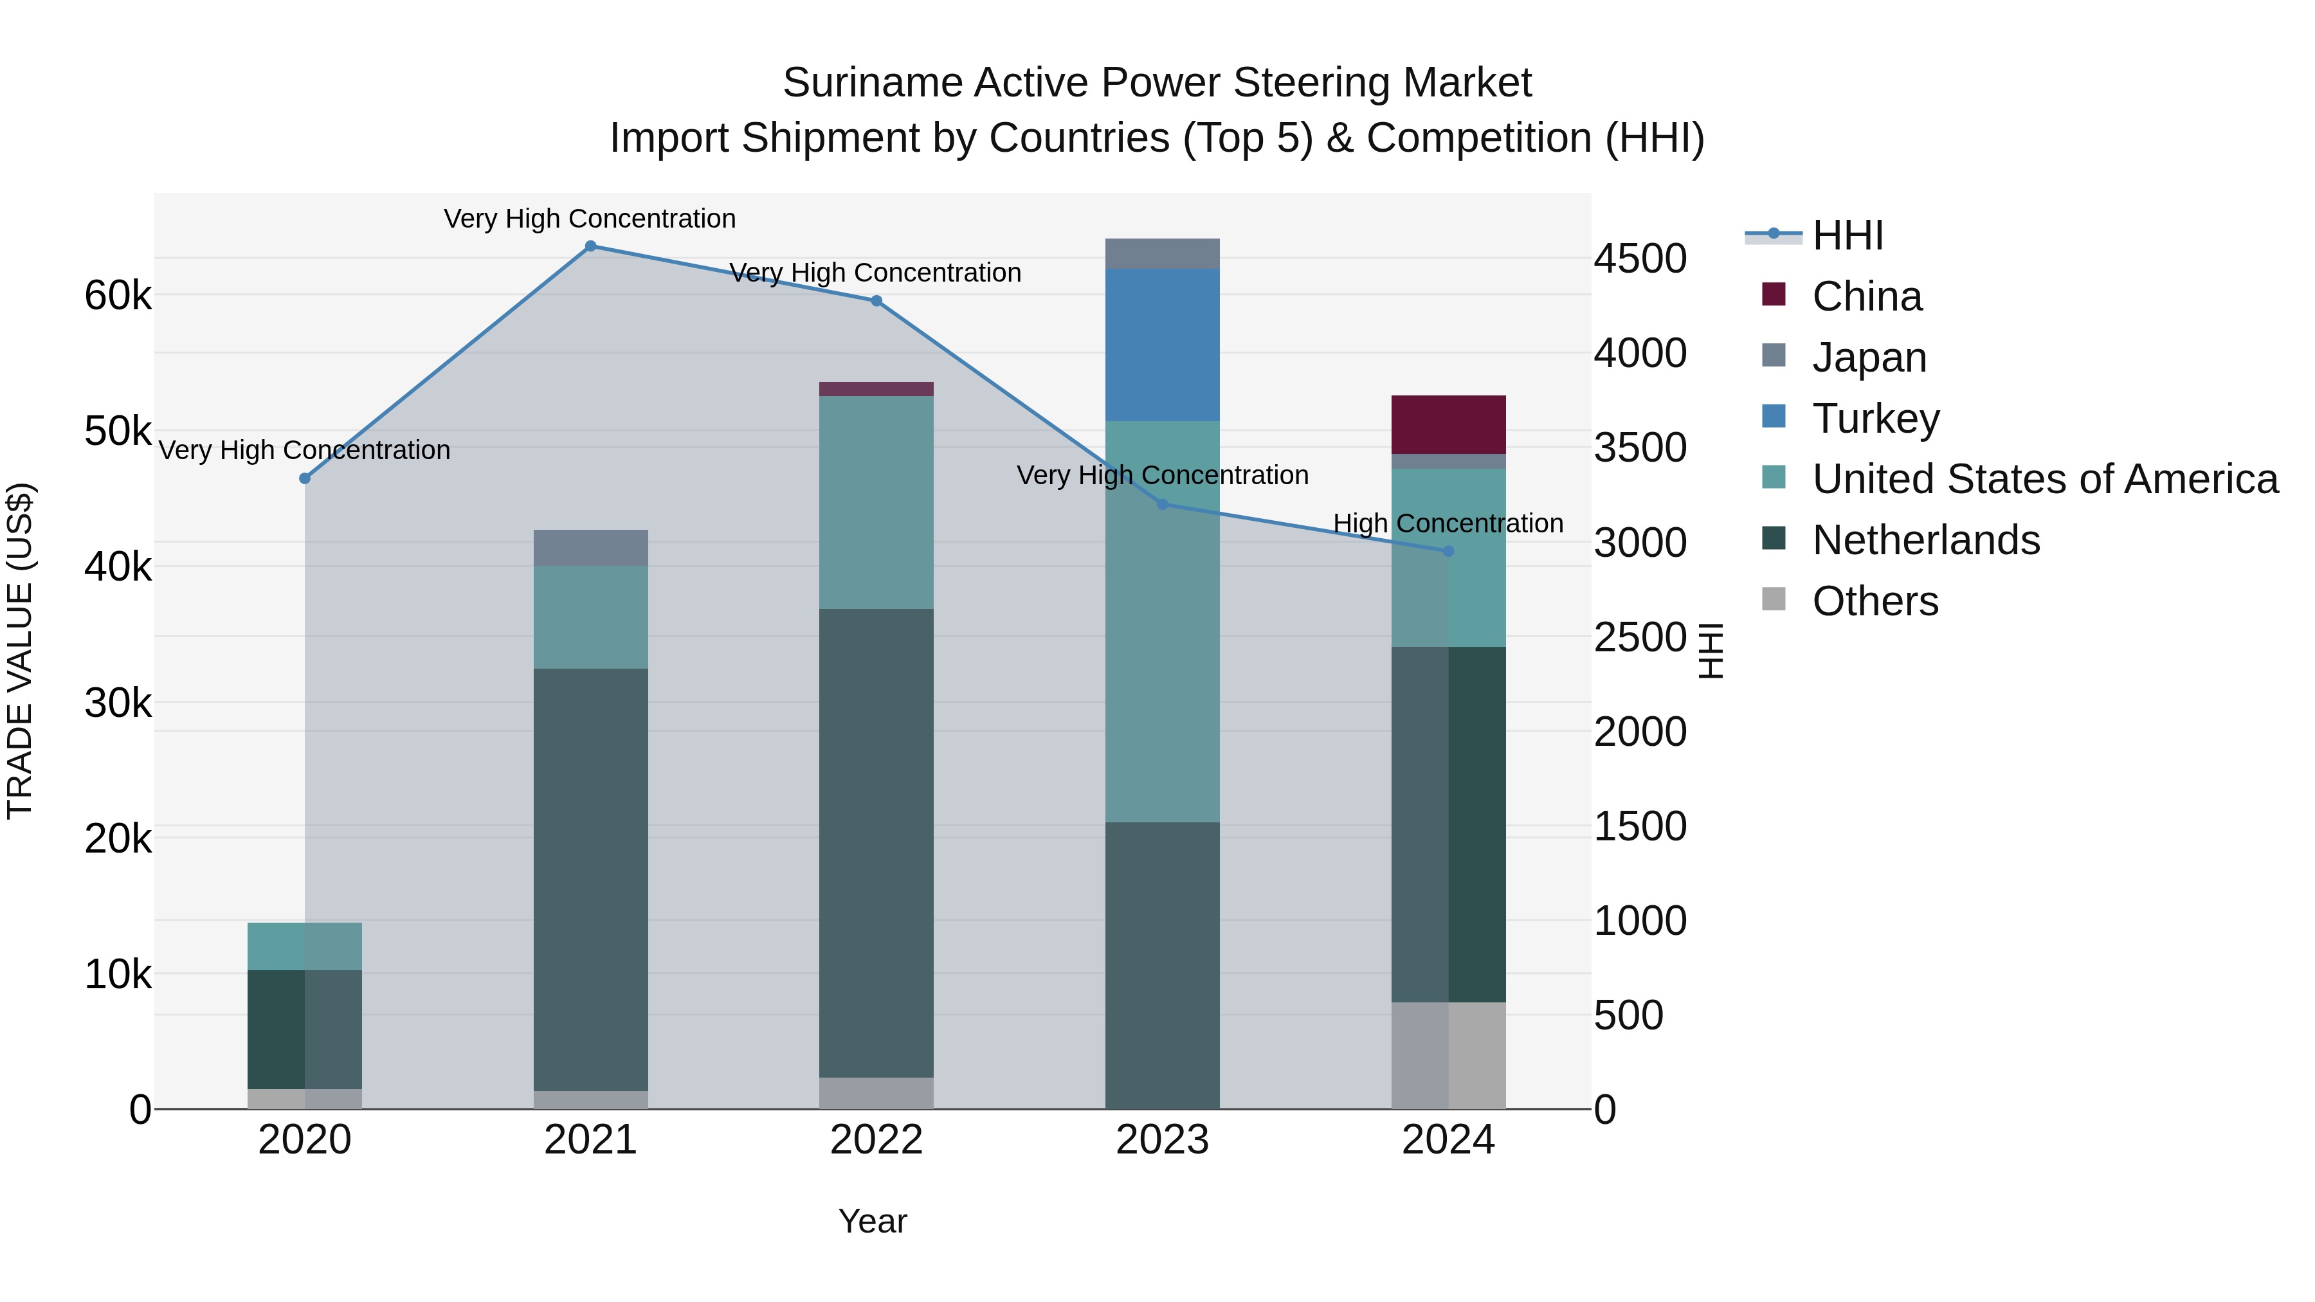Click the Japan segment atop 2023 bar
This screenshot has height=1302, width=2315.
coord(1162,254)
